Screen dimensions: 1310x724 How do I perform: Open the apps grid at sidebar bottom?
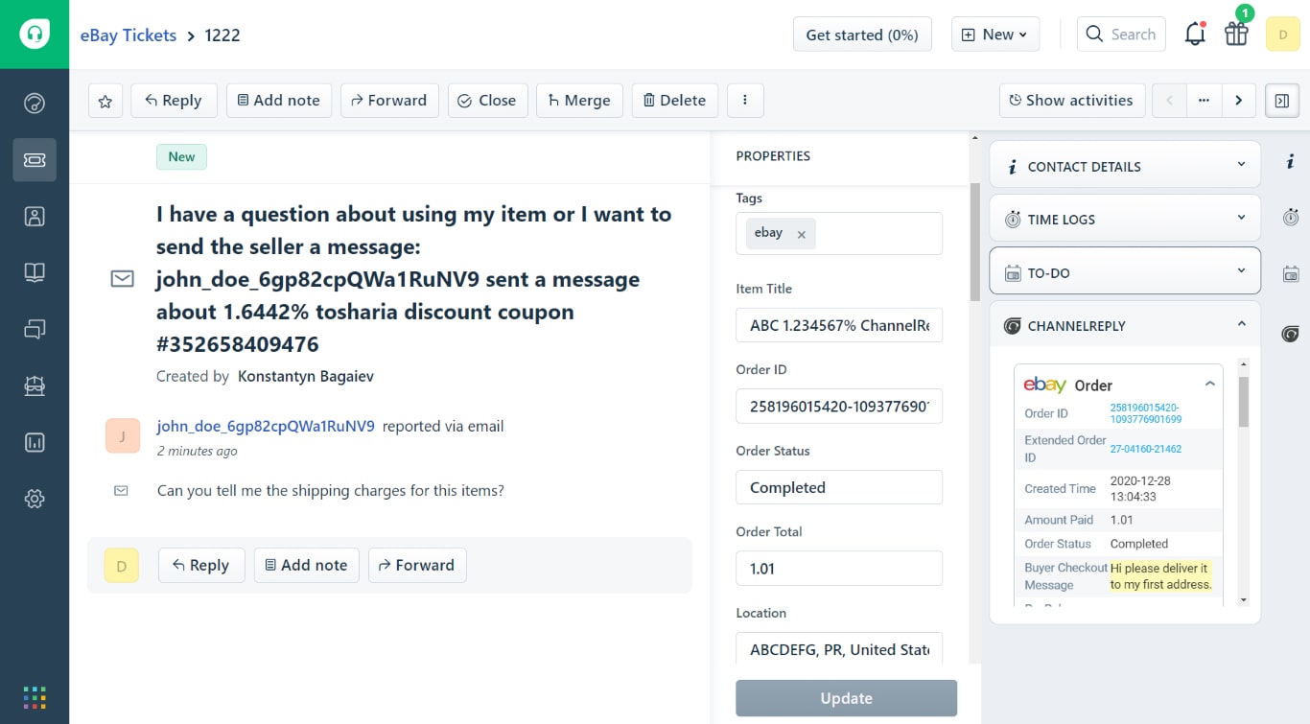(35, 696)
